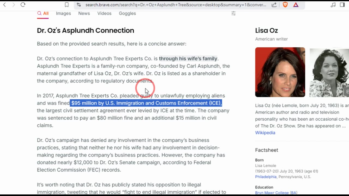The height and width of the screenshot is (196, 349).
Task: Open the Goggles tab
Action: (x=127, y=13)
